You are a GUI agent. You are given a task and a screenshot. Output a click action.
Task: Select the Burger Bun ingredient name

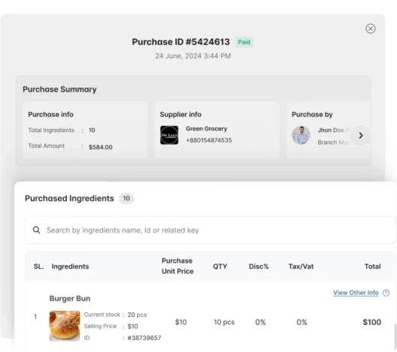(x=70, y=299)
